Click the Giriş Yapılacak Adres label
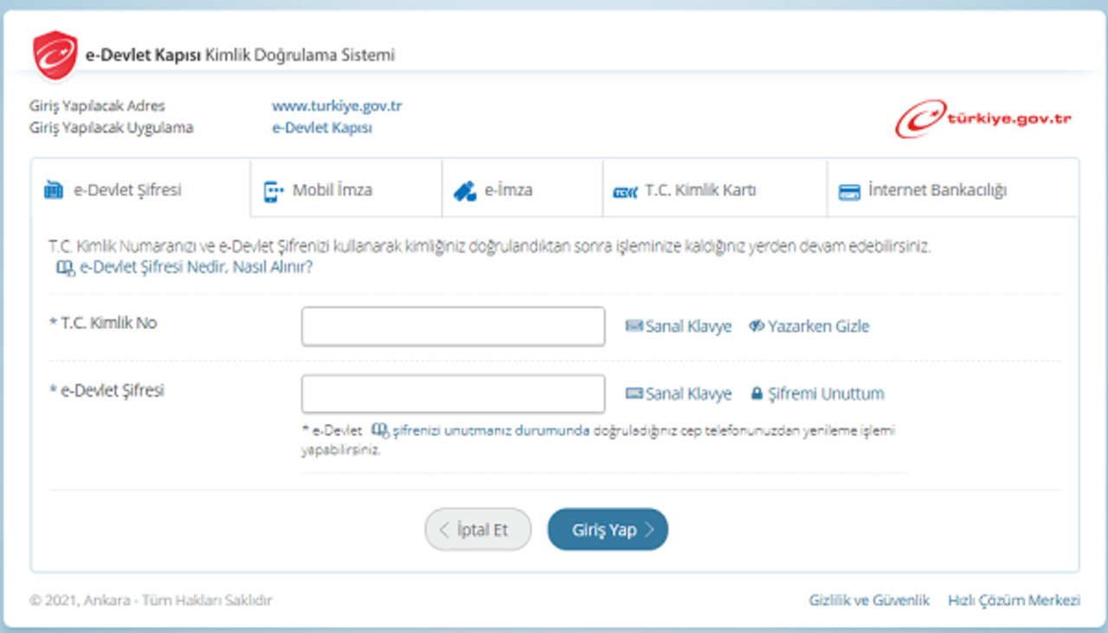 coord(97,106)
